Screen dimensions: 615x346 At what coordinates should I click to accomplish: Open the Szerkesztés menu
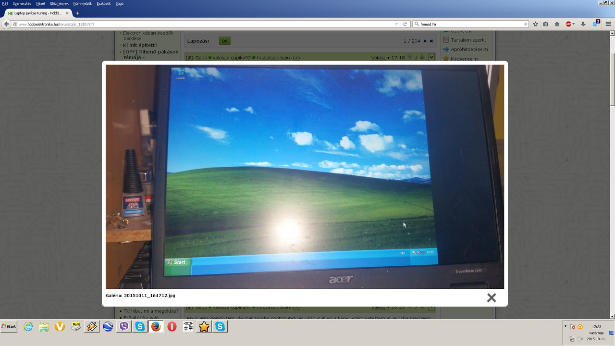[x=22, y=3]
